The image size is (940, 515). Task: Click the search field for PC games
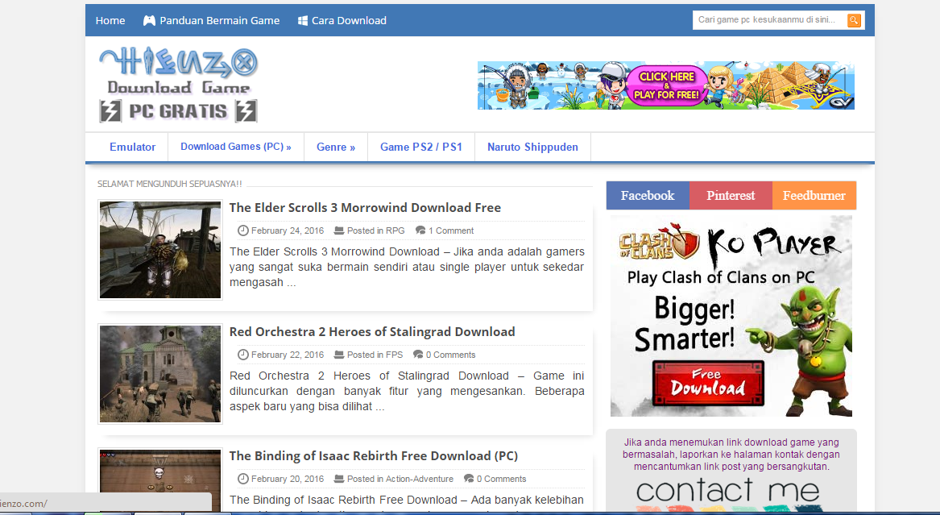click(x=770, y=20)
